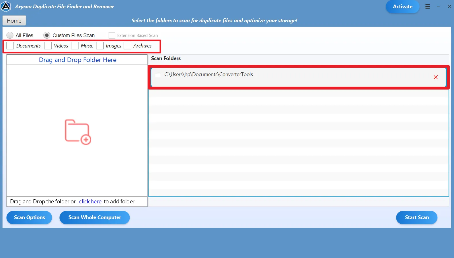This screenshot has height=258, width=454.
Task: Click the Scan Whole Computer button
Action: point(95,217)
